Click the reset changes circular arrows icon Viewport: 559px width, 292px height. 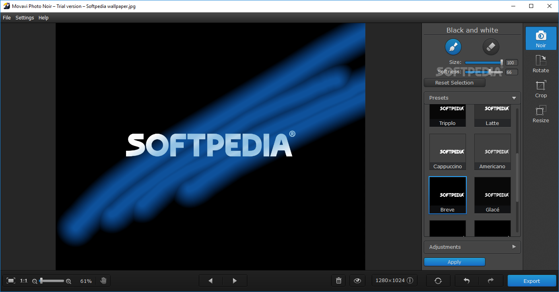pos(438,281)
